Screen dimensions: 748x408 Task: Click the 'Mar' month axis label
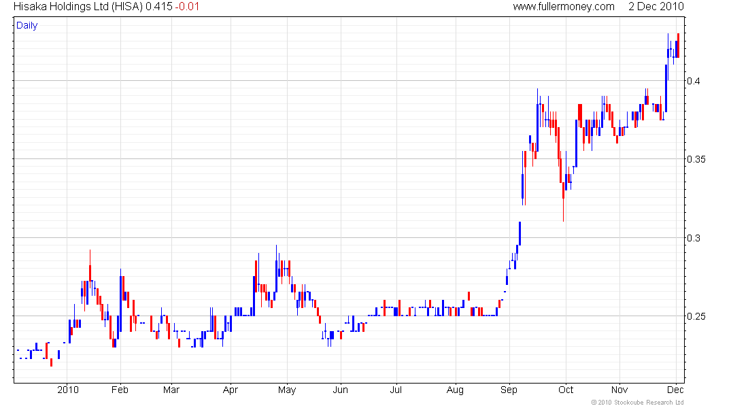pos(171,390)
